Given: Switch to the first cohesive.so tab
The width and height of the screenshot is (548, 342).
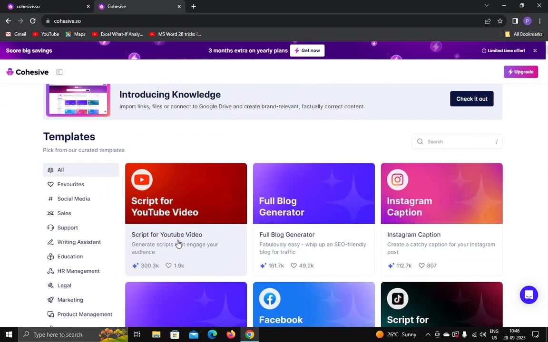Looking at the screenshot, I should (48, 6).
